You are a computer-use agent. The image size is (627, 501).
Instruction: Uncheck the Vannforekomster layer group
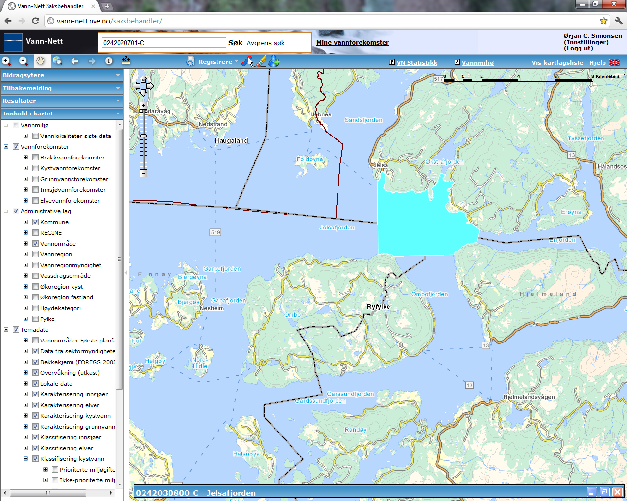point(16,147)
